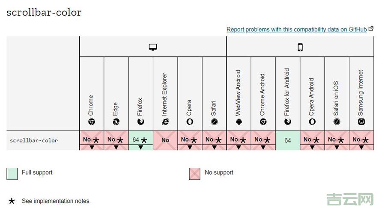Expand Safari on iOS notes arrow

(x=337, y=147)
